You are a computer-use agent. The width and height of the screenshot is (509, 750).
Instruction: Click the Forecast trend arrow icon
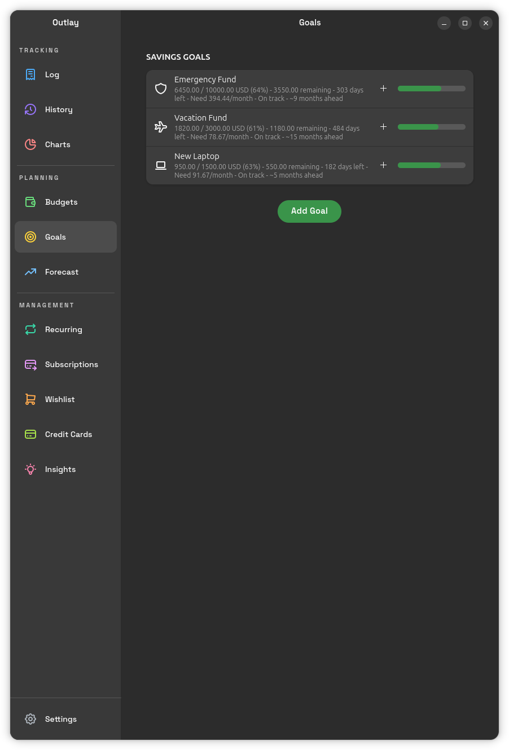30,272
